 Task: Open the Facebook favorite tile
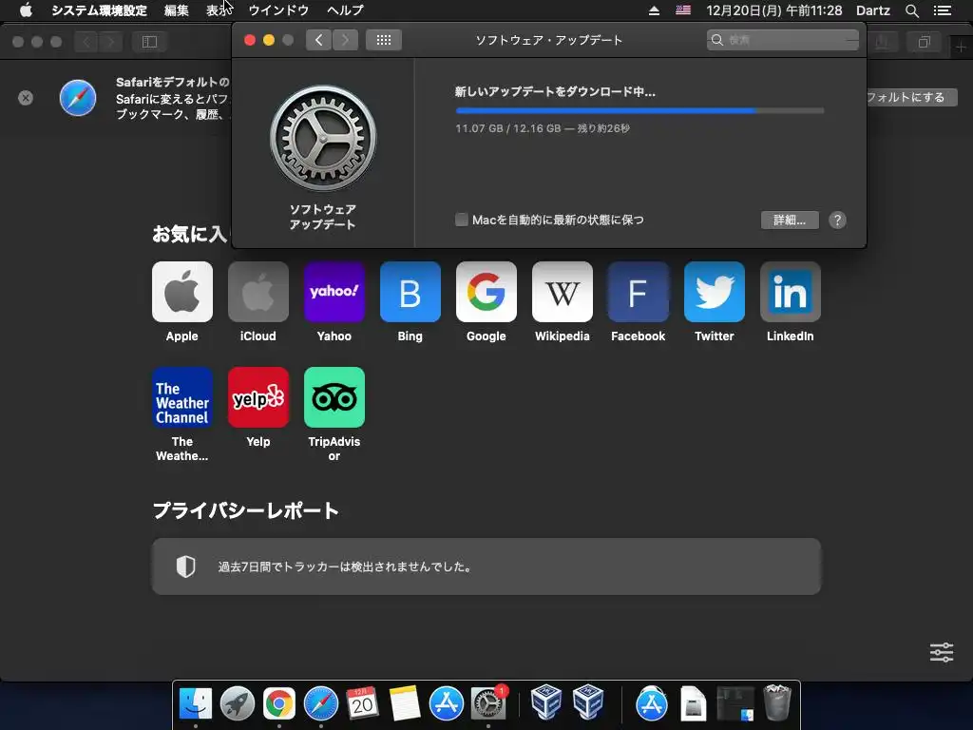point(638,292)
